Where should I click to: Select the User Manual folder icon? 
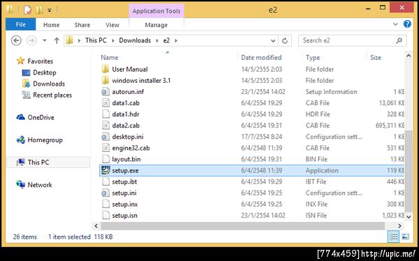tap(105, 69)
